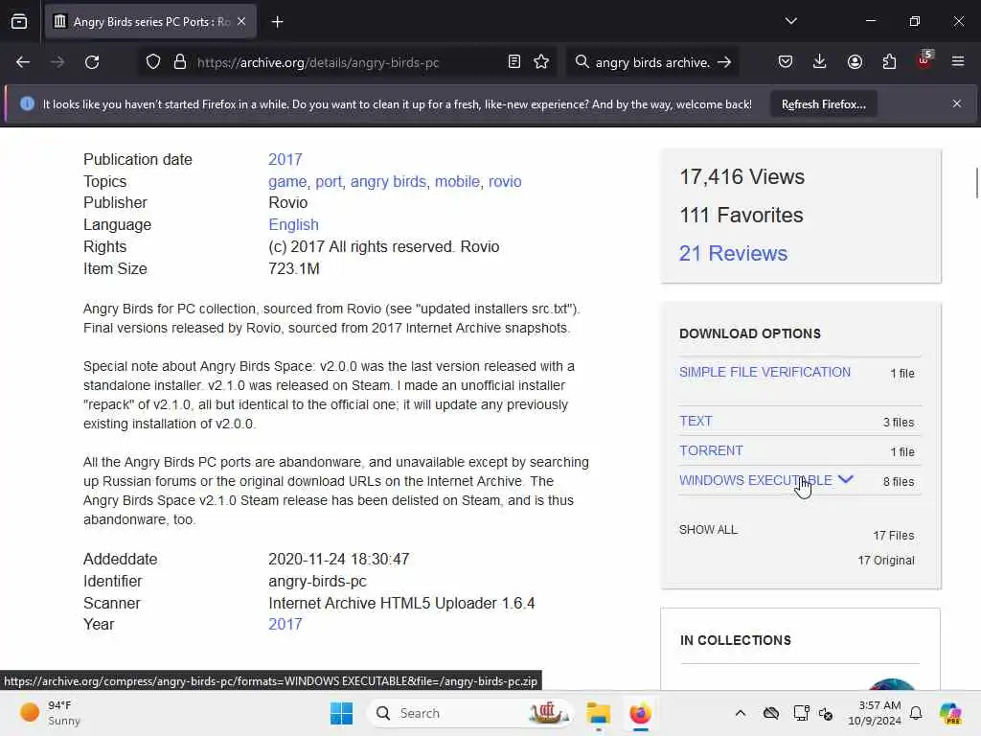
Task: Download the SIMPLE FILE VERIFICATION file
Action: (x=764, y=372)
